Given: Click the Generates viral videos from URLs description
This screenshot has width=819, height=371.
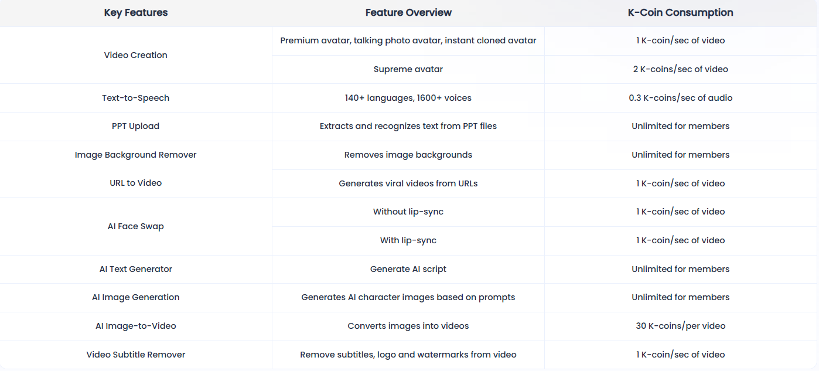Looking at the screenshot, I should 408,183.
